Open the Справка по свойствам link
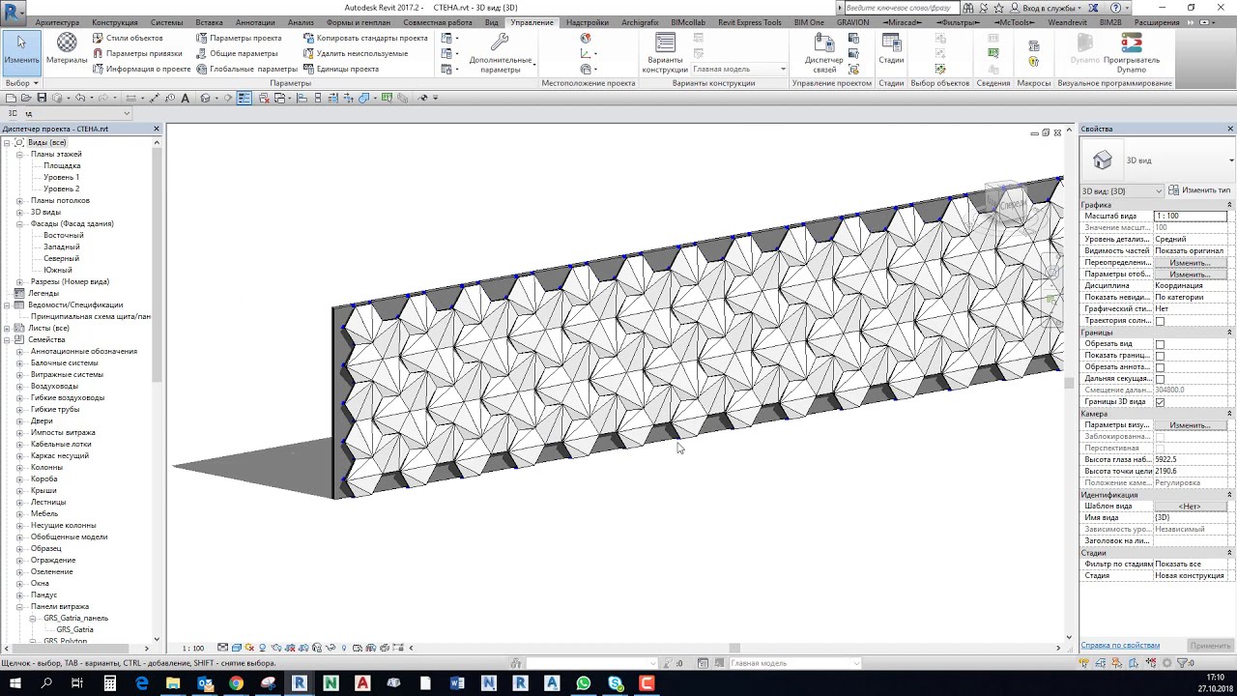 tap(1120, 645)
